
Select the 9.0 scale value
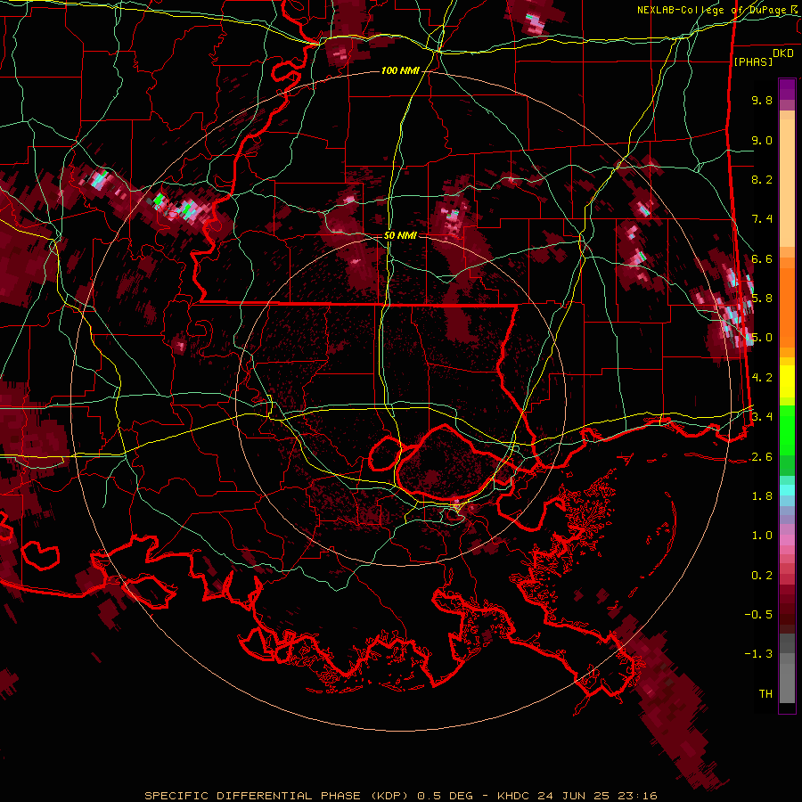[x=762, y=140]
